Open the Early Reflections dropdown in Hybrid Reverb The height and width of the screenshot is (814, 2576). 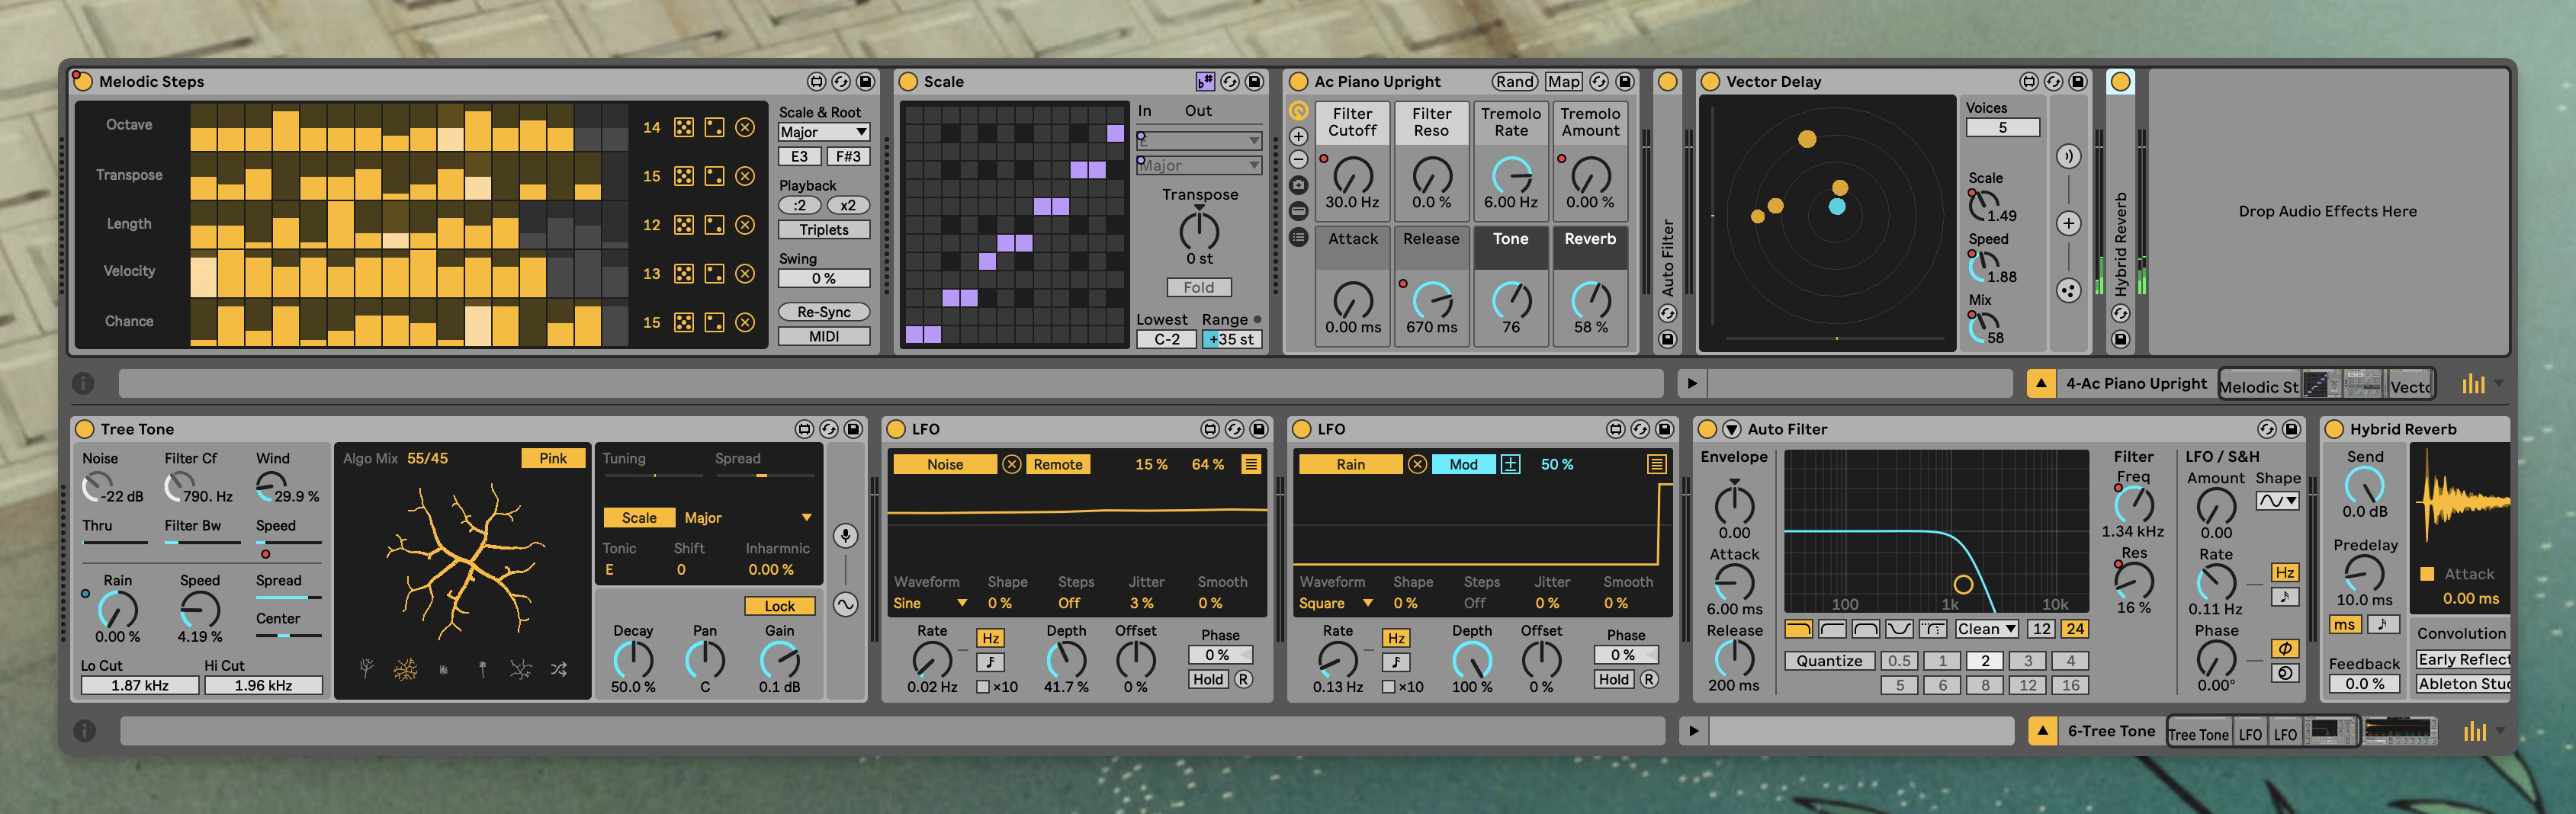point(2463,659)
